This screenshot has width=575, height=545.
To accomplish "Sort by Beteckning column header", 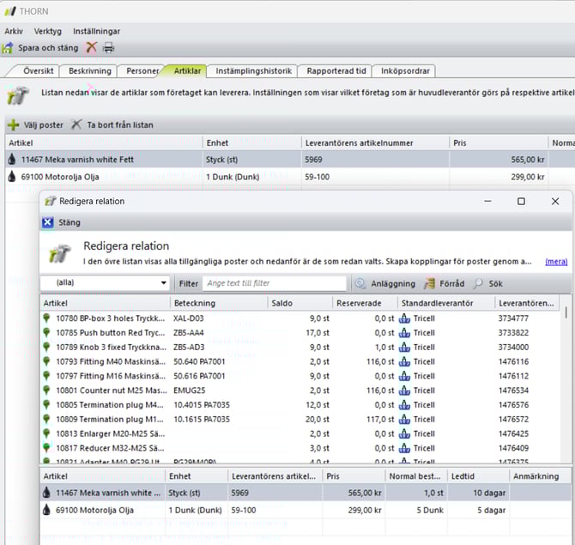I will [x=219, y=303].
